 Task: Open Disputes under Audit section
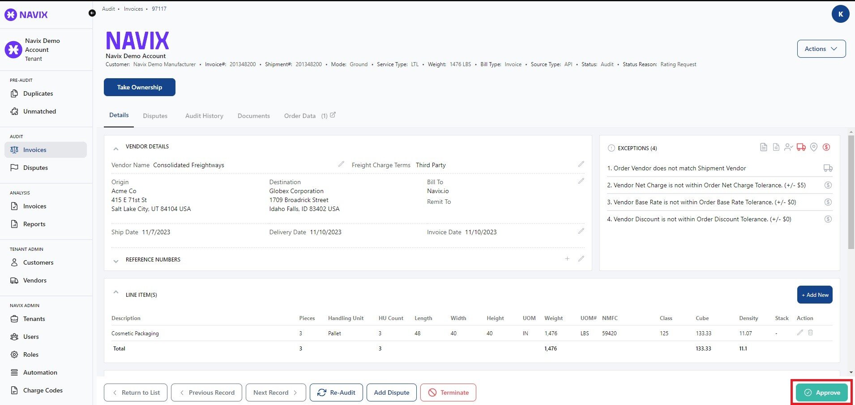[46, 168]
